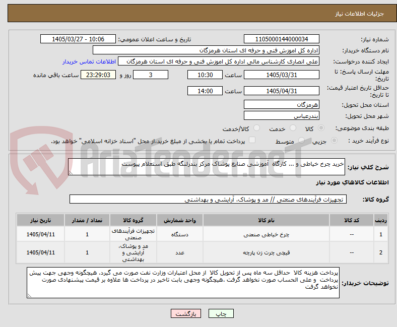The width and height of the screenshot is (397, 327).
Task: Click the resize handle of the buyer notes textarea
Action: [x=29, y=295]
